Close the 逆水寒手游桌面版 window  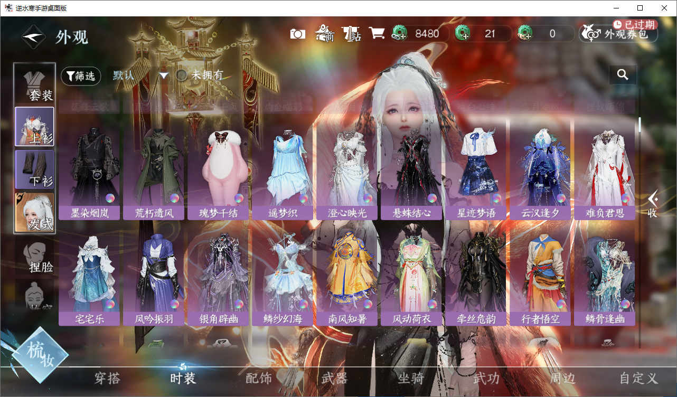[664, 8]
